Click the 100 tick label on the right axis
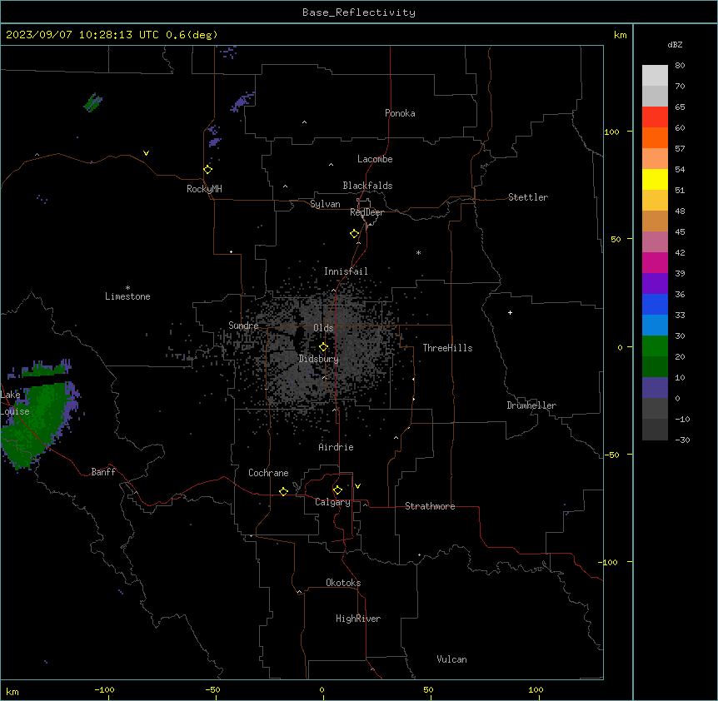Image resolution: width=718 pixels, height=701 pixels. click(611, 132)
